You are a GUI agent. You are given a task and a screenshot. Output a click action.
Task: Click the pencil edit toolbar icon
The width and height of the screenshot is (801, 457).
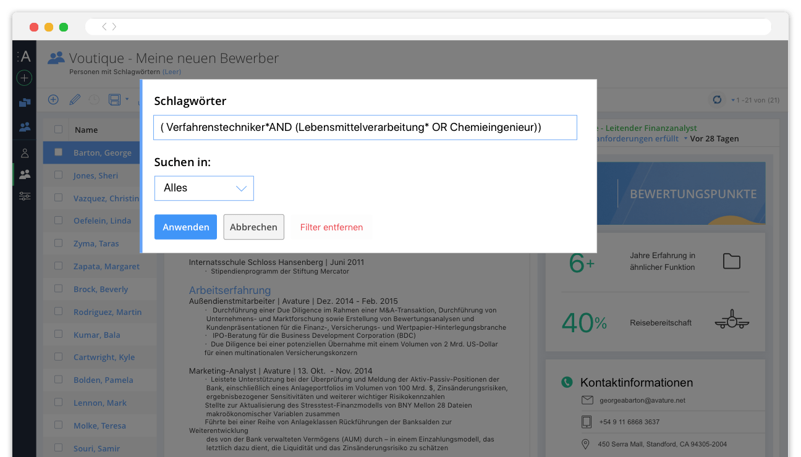pyautogui.click(x=74, y=99)
